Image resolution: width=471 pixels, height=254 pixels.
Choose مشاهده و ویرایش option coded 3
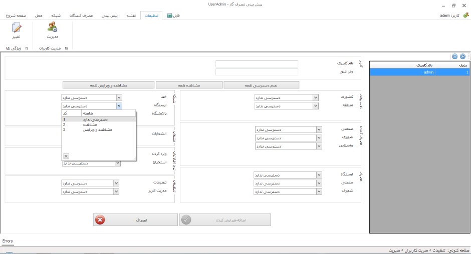point(99,129)
